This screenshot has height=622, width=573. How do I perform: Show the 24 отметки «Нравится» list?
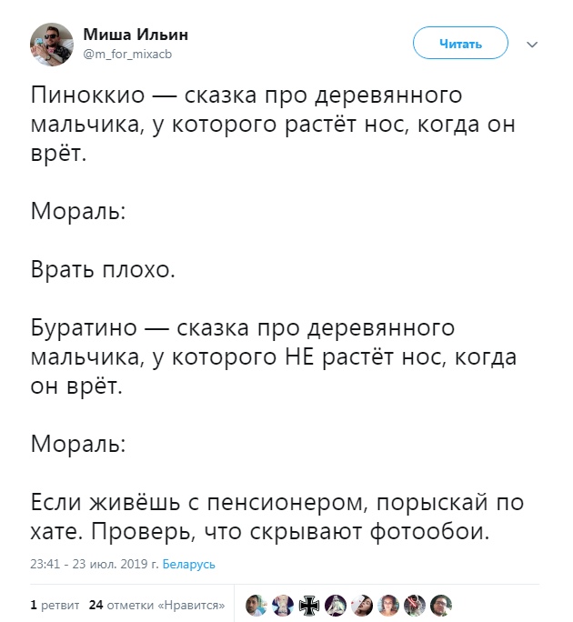tap(157, 603)
